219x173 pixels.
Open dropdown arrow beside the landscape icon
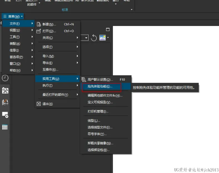(108, 38)
